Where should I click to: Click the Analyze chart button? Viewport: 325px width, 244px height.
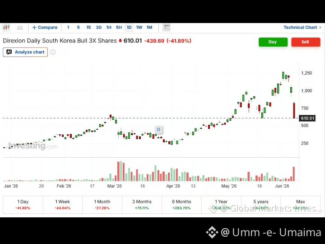pos(25,52)
